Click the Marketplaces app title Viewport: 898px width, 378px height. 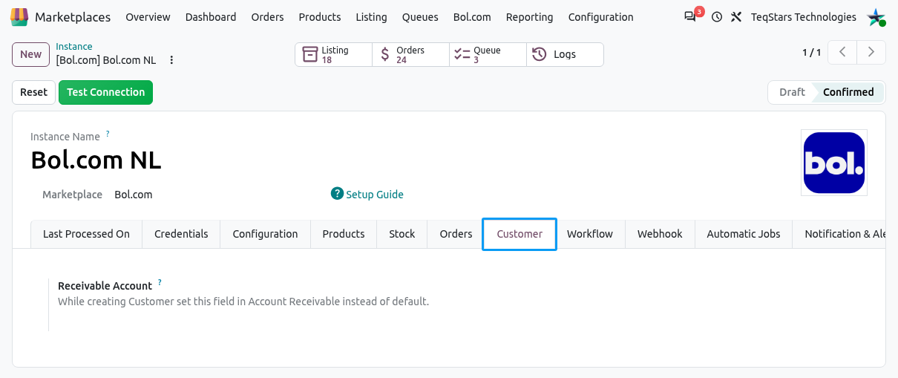tap(73, 17)
